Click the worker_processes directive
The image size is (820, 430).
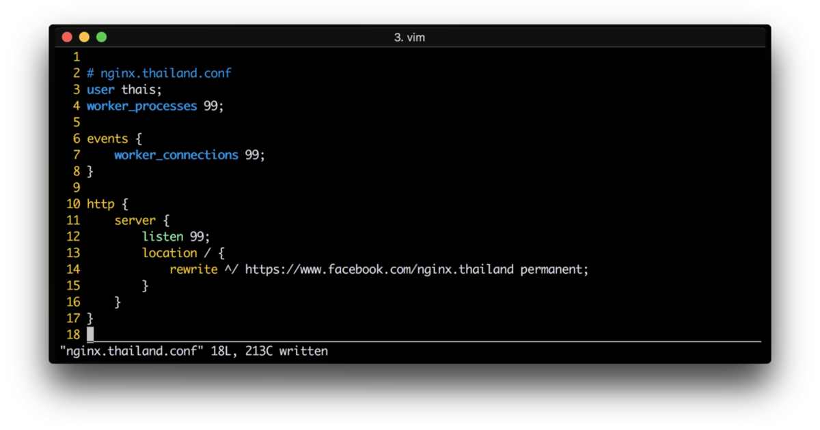141,106
